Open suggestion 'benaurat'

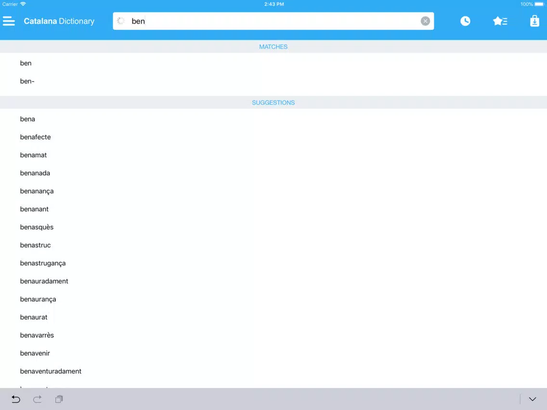(x=273, y=317)
